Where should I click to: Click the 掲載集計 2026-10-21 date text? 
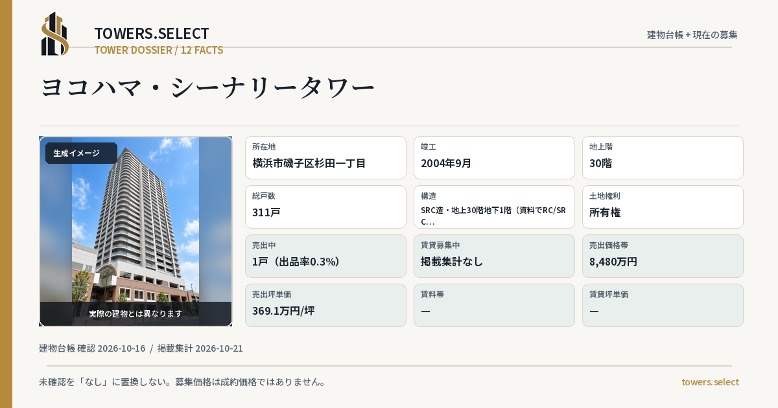pos(200,348)
